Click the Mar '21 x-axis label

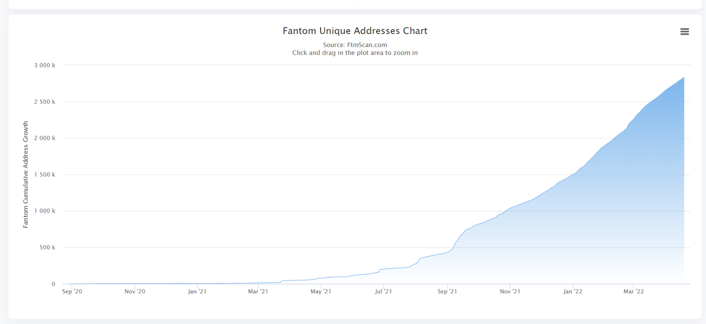(x=257, y=291)
